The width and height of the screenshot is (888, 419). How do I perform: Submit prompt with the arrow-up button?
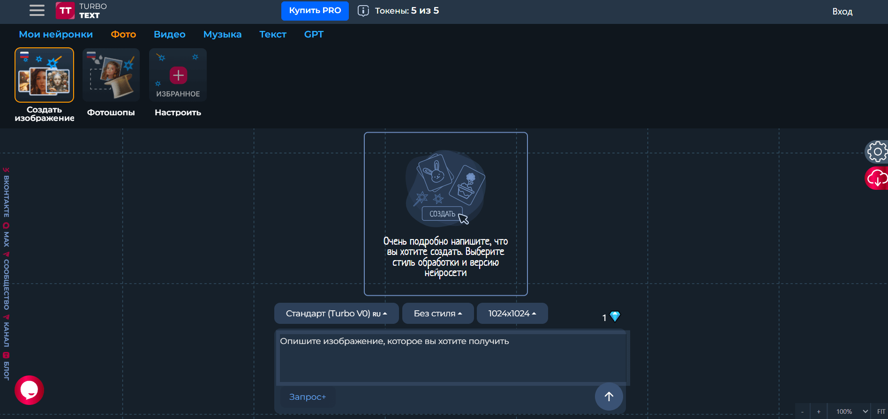pyautogui.click(x=609, y=397)
